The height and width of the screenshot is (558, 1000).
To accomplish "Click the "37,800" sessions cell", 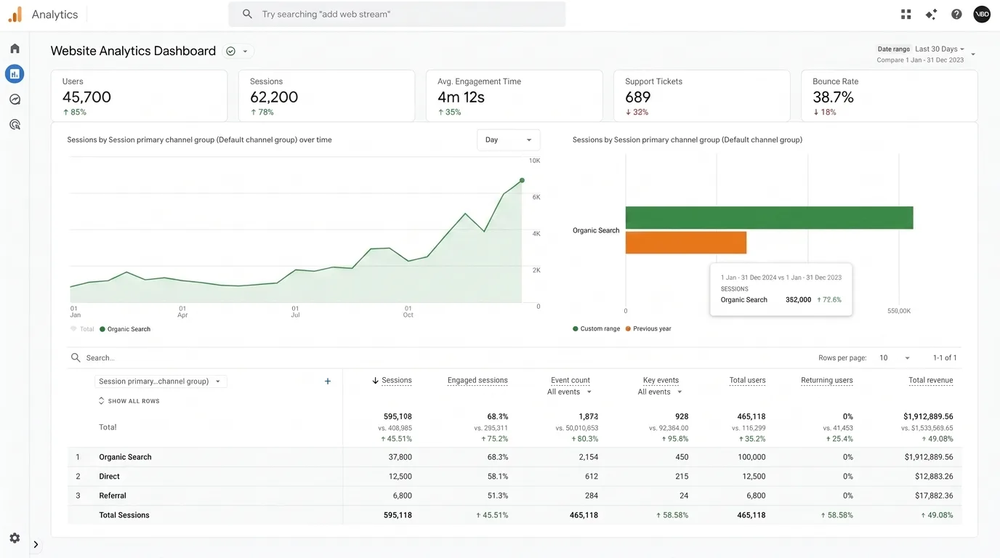I will 400,458.
